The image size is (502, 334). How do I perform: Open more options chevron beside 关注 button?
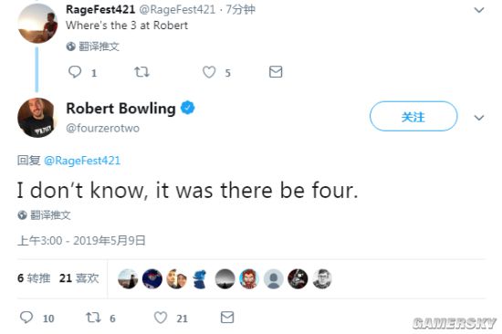[x=479, y=118]
